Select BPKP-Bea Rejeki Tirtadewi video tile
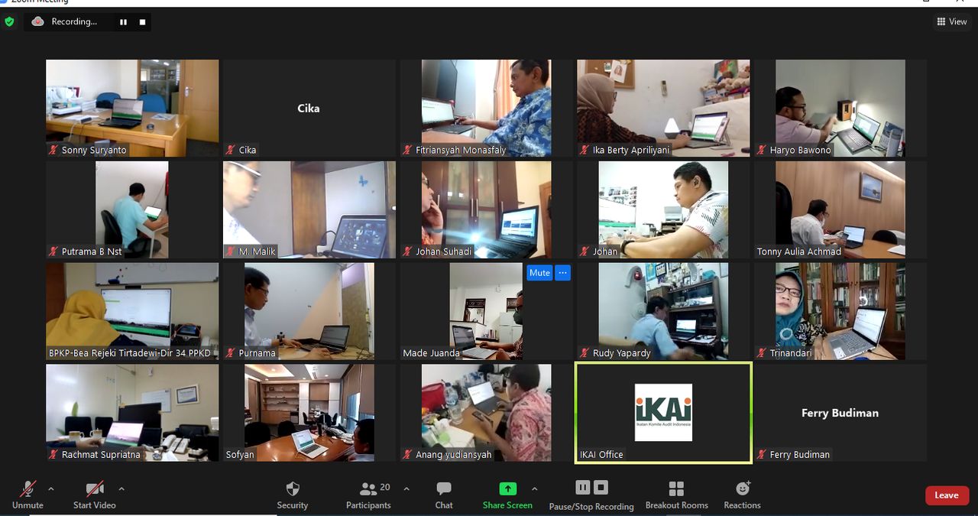The image size is (978, 516). tap(132, 311)
